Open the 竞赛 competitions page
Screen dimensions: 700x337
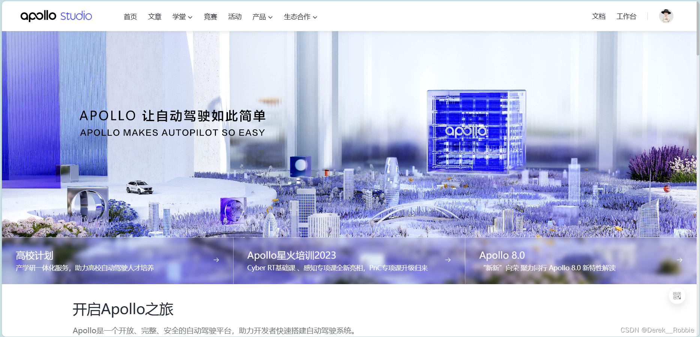[210, 17]
